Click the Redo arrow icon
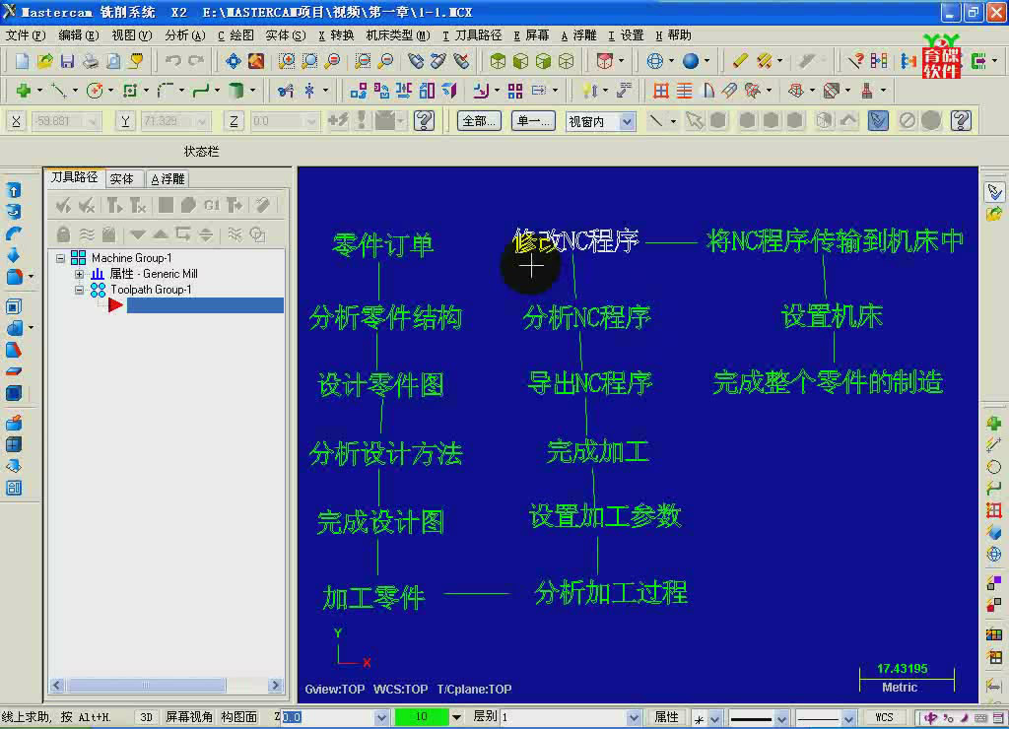The image size is (1009, 729). [x=196, y=61]
